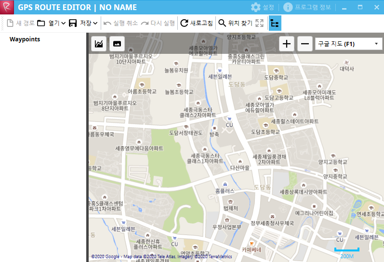Click the floppy disk Save icon
This screenshot has height=262, width=384.
[73, 23]
